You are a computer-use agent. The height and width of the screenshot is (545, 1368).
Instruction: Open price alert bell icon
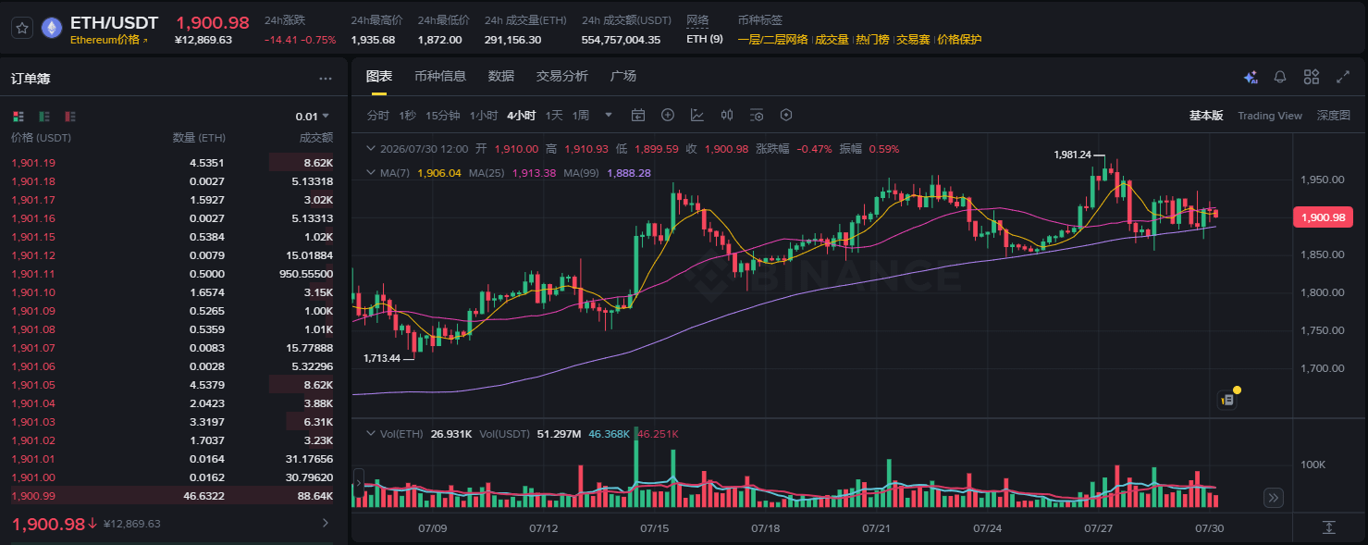click(1280, 77)
